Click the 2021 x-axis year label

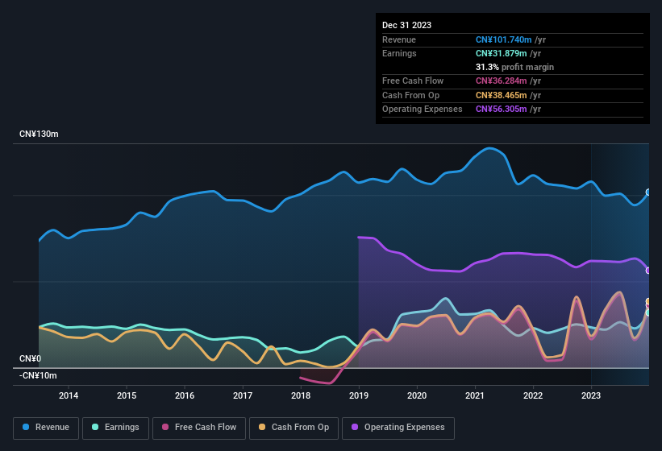point(475,395)
